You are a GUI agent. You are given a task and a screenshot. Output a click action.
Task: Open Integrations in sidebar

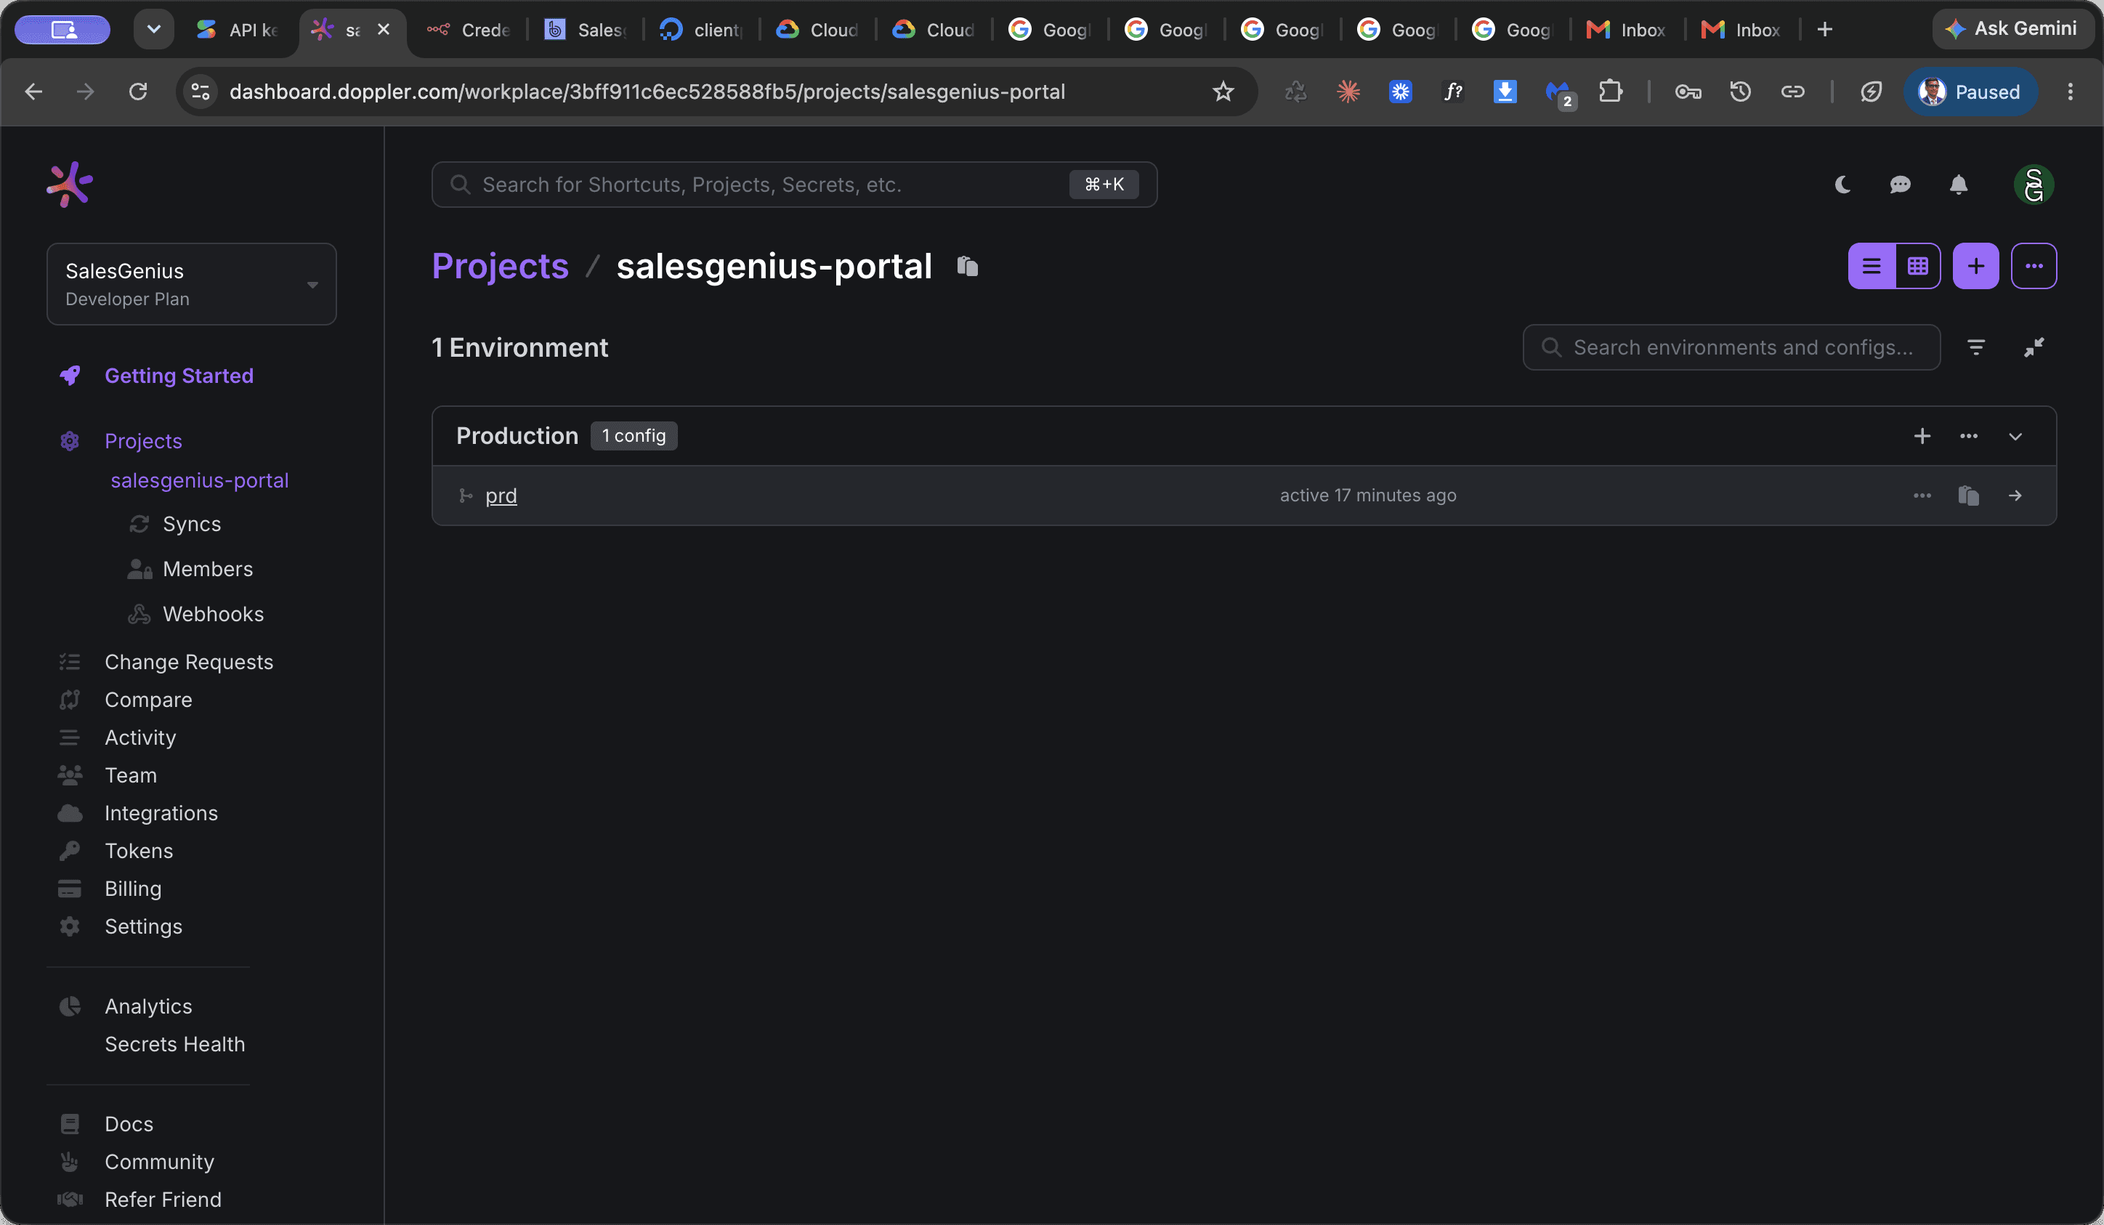point(161,813)
